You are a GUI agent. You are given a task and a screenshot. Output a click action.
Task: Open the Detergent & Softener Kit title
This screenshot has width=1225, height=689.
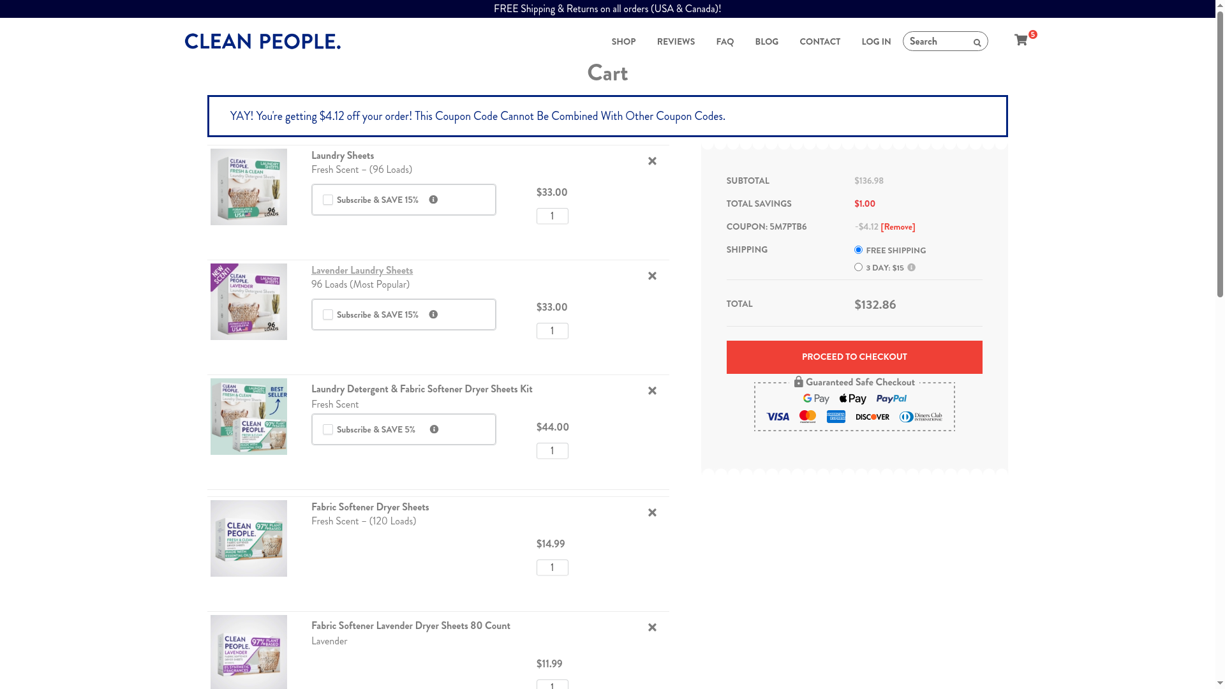pos(422,389)
